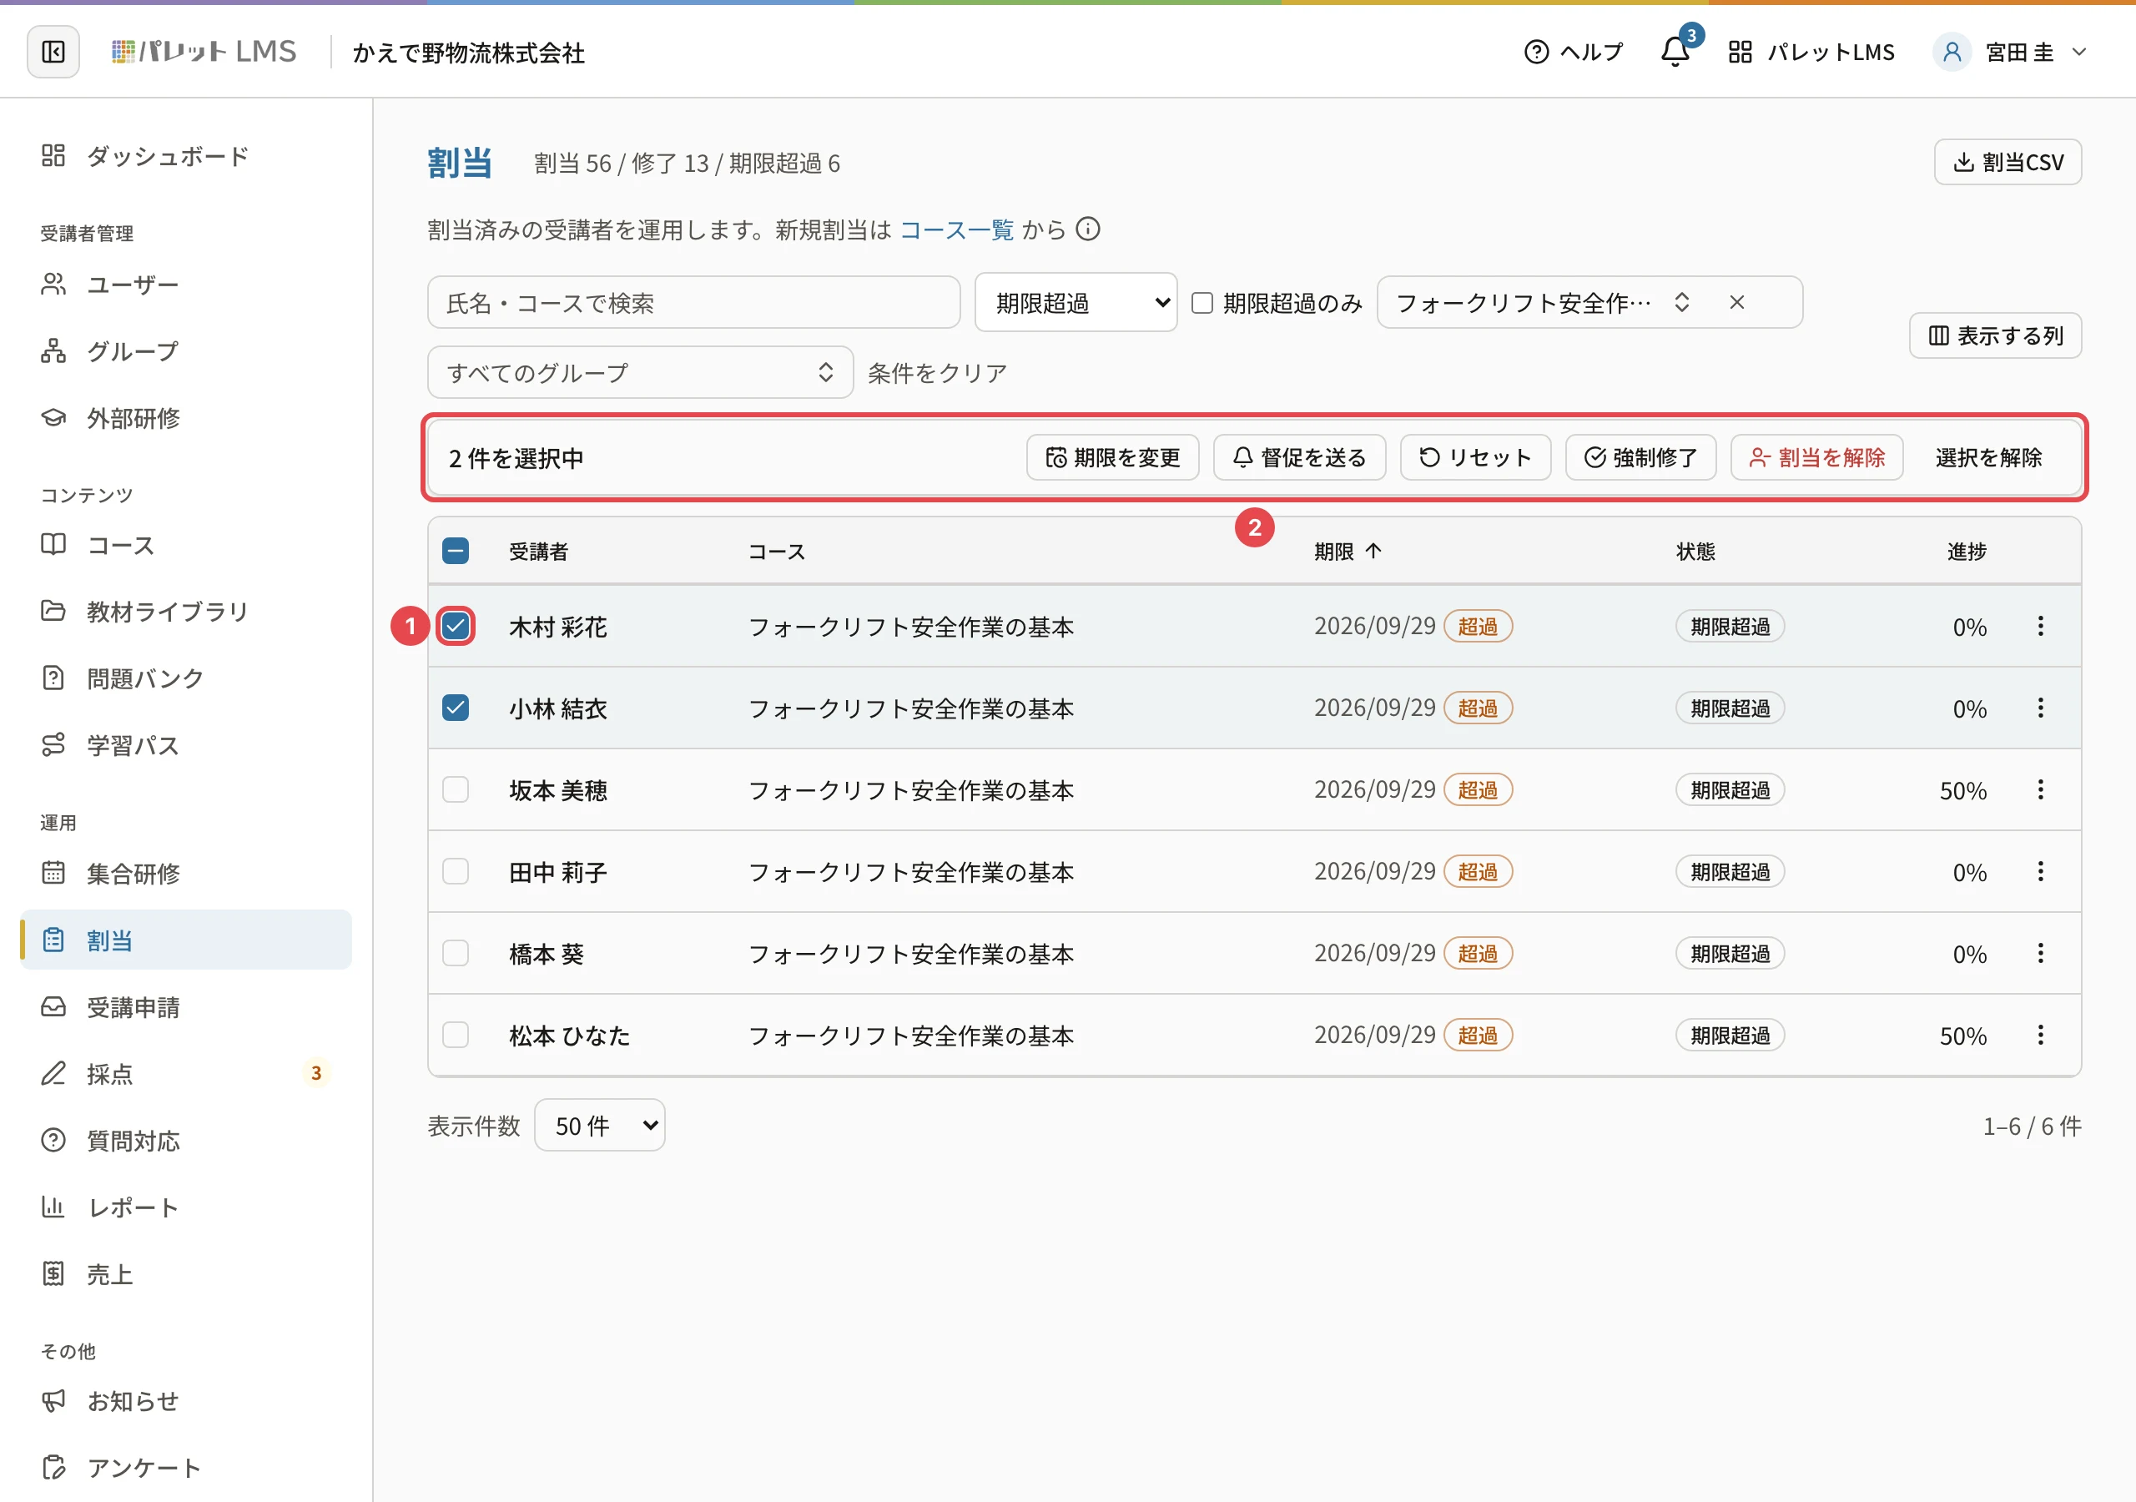Click 選択を解除 to clear the selection
Viewport: 2136px width, 1502px height.
(x=1988, y=458)
